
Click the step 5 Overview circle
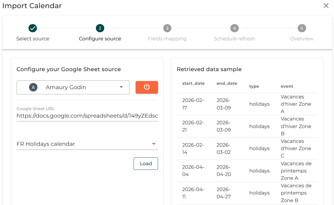(x=302, y=28)
